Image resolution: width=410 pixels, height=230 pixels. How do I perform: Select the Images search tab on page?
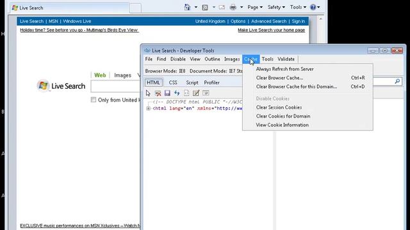click(122, 75)
